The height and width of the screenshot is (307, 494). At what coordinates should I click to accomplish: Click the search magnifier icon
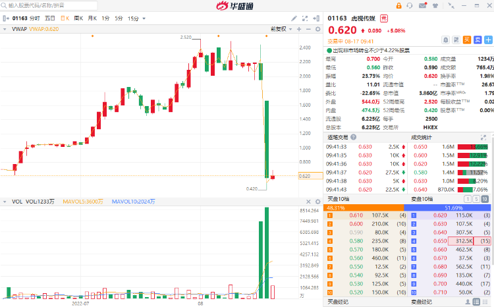(4, 5)
